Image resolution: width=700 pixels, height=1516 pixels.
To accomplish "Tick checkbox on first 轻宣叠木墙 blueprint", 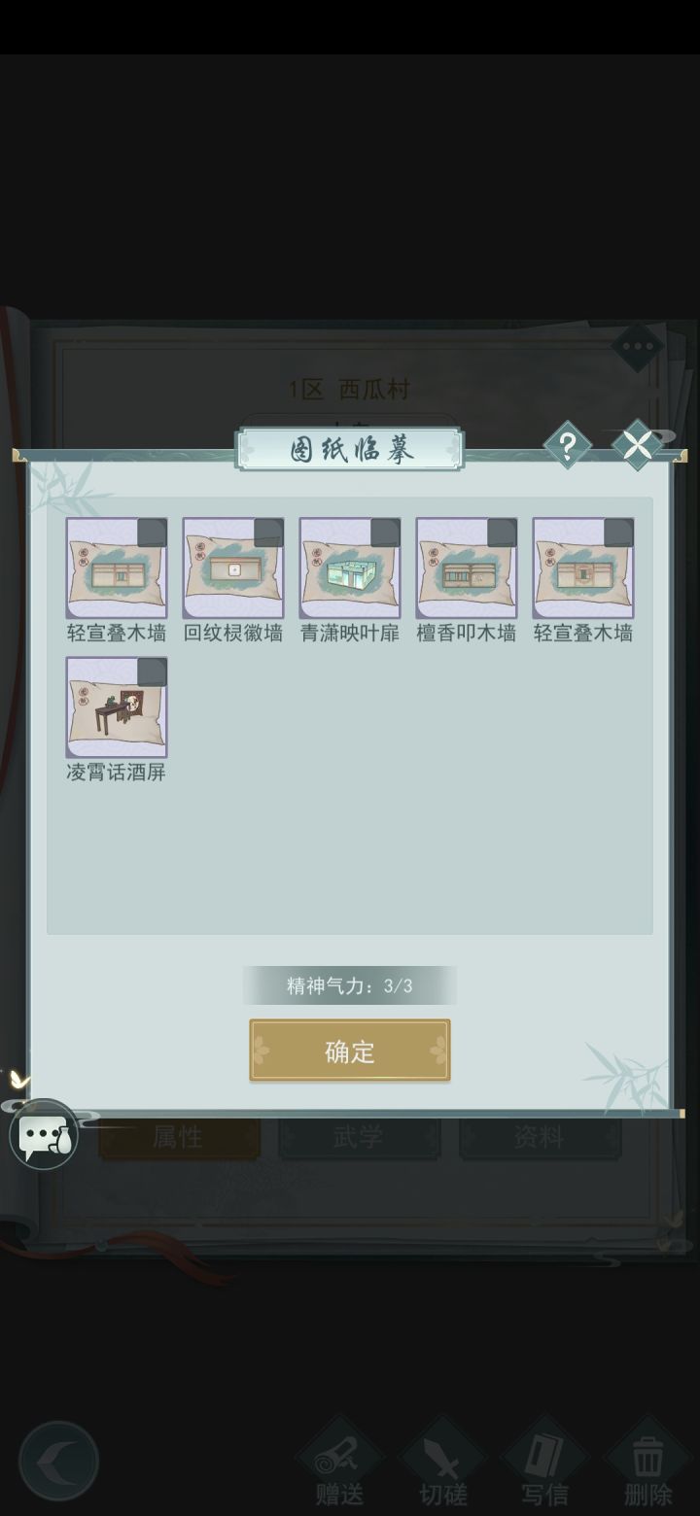I will [x=152, y=533].
